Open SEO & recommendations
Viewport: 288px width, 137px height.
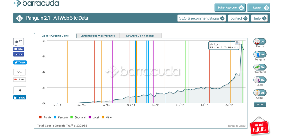point(201,18)
